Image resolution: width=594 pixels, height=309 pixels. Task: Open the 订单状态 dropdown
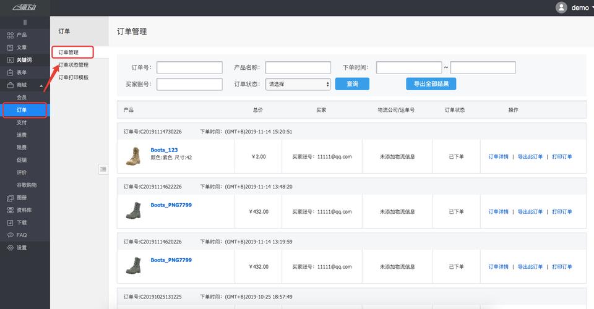click(x=298, y=84)
